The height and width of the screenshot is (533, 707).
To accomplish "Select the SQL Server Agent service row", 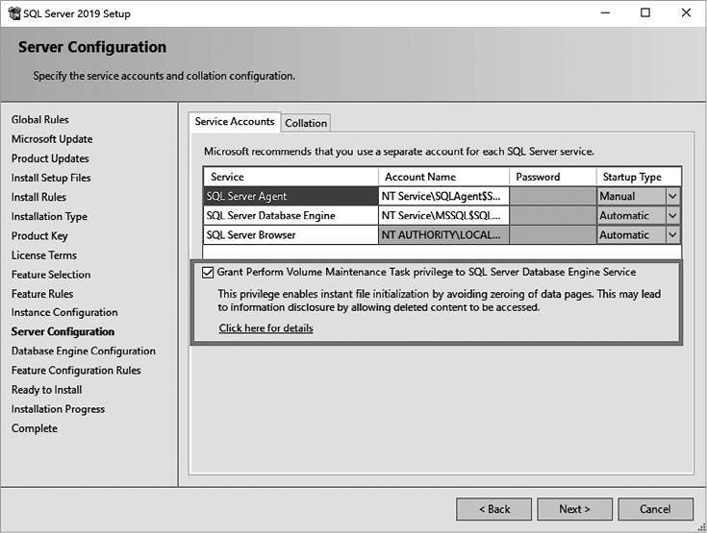I will [x=290, y=196].
